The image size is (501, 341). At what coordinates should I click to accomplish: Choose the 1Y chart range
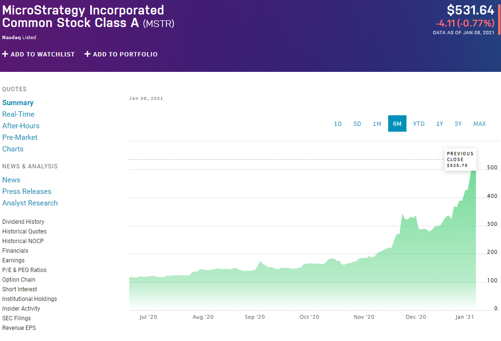tap(440, 124)
